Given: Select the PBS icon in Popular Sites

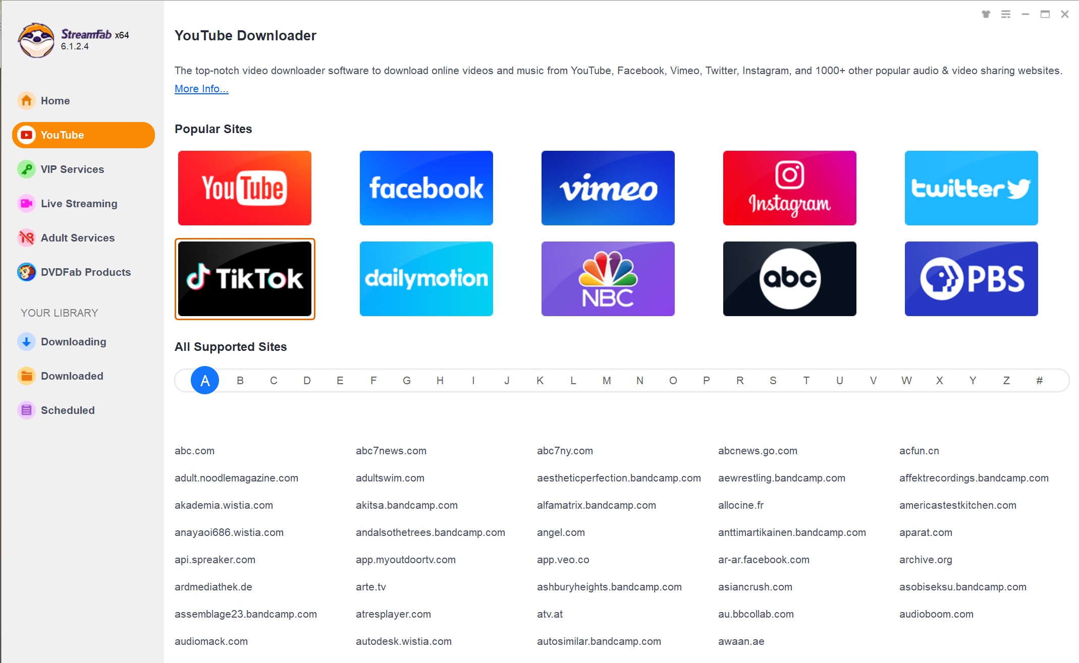Looking at the screenshot, I should (x=972, y=278).
